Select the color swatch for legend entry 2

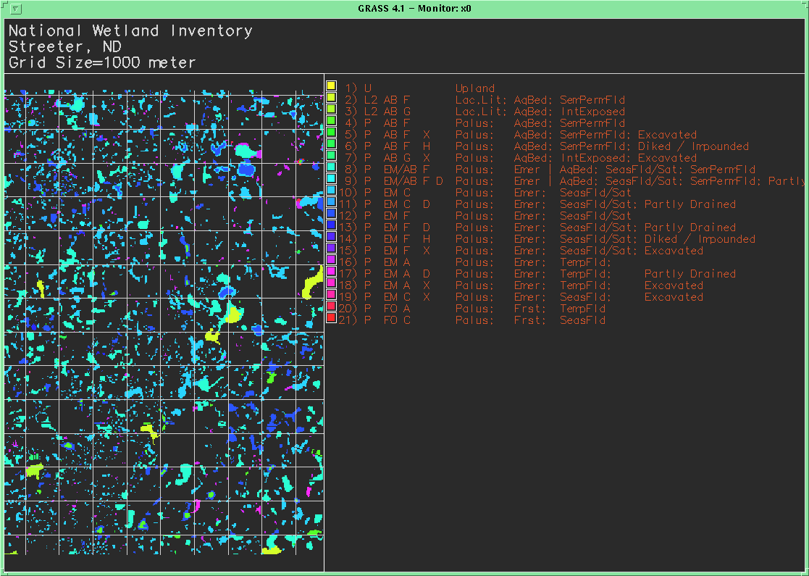[x=331, y=98]
